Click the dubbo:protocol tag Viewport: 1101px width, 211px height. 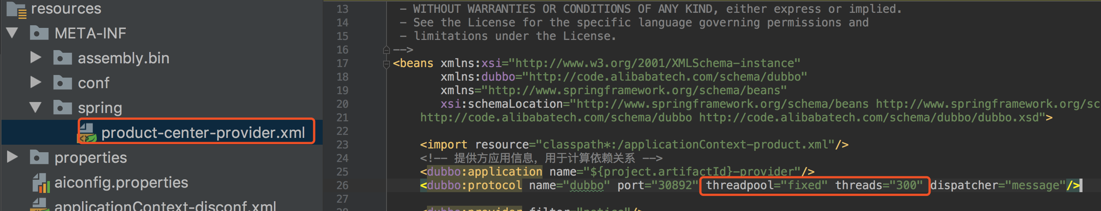(x=474, y=185)
